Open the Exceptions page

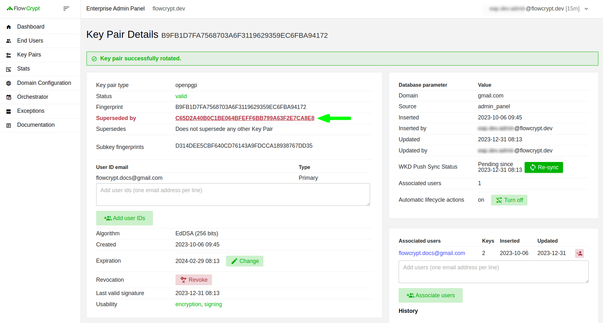(40, 111)
